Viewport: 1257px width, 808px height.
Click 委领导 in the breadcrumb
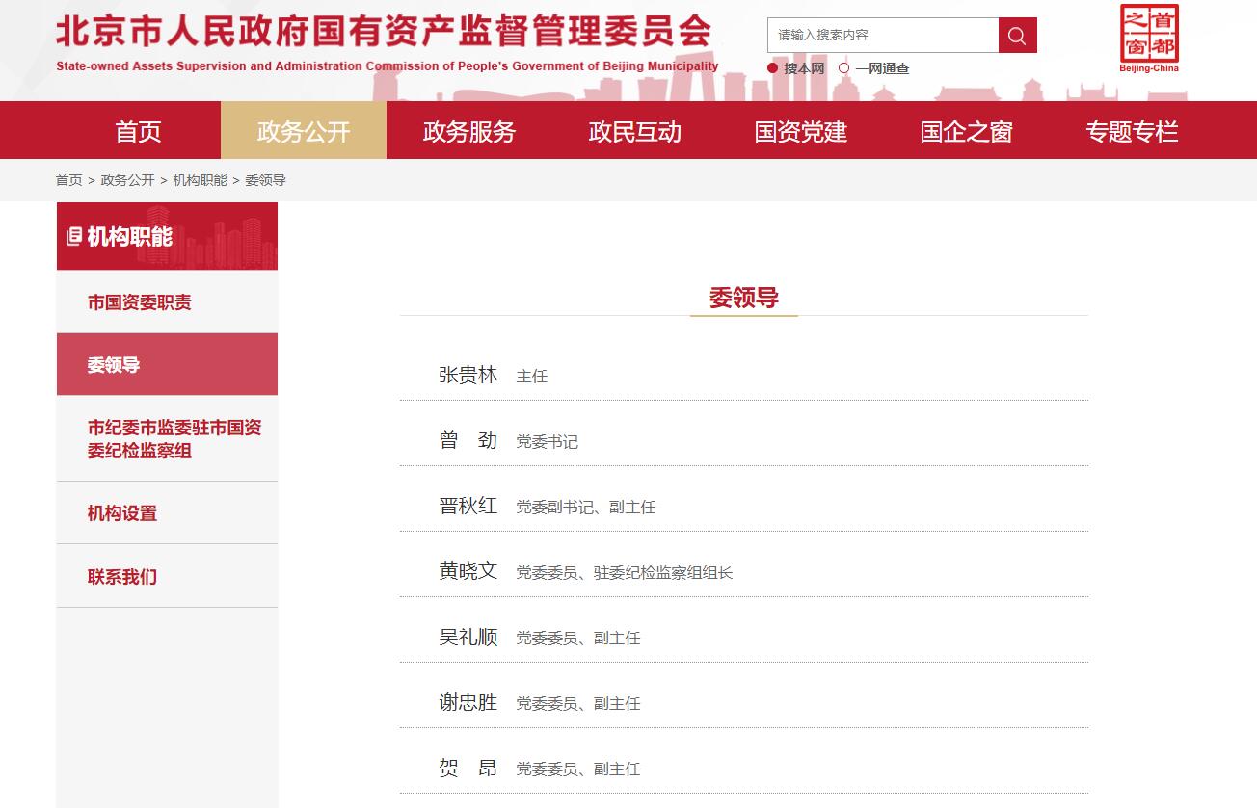[x=266, y=180]
